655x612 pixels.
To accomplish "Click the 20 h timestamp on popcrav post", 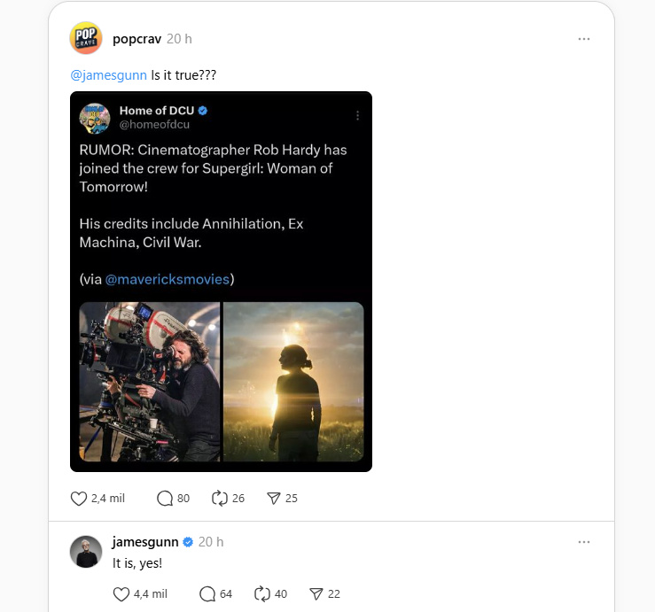I will [x=179, y=39].
